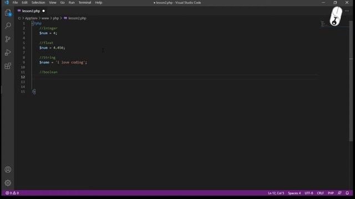
Task: Open the editor More Actions ellipsis
Action: tap(347, 11)
